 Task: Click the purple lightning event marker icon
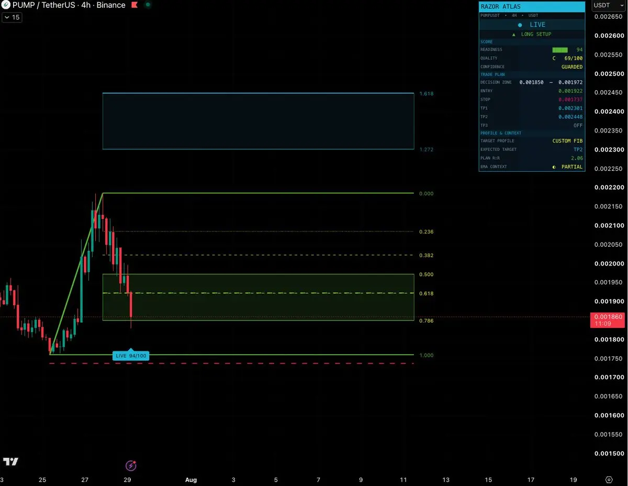click(131, 465)
